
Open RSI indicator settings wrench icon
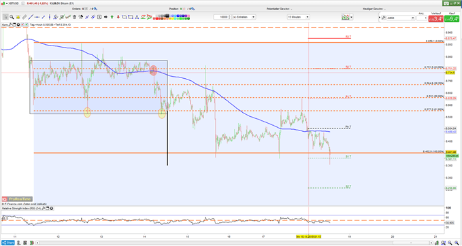[44, 209]
